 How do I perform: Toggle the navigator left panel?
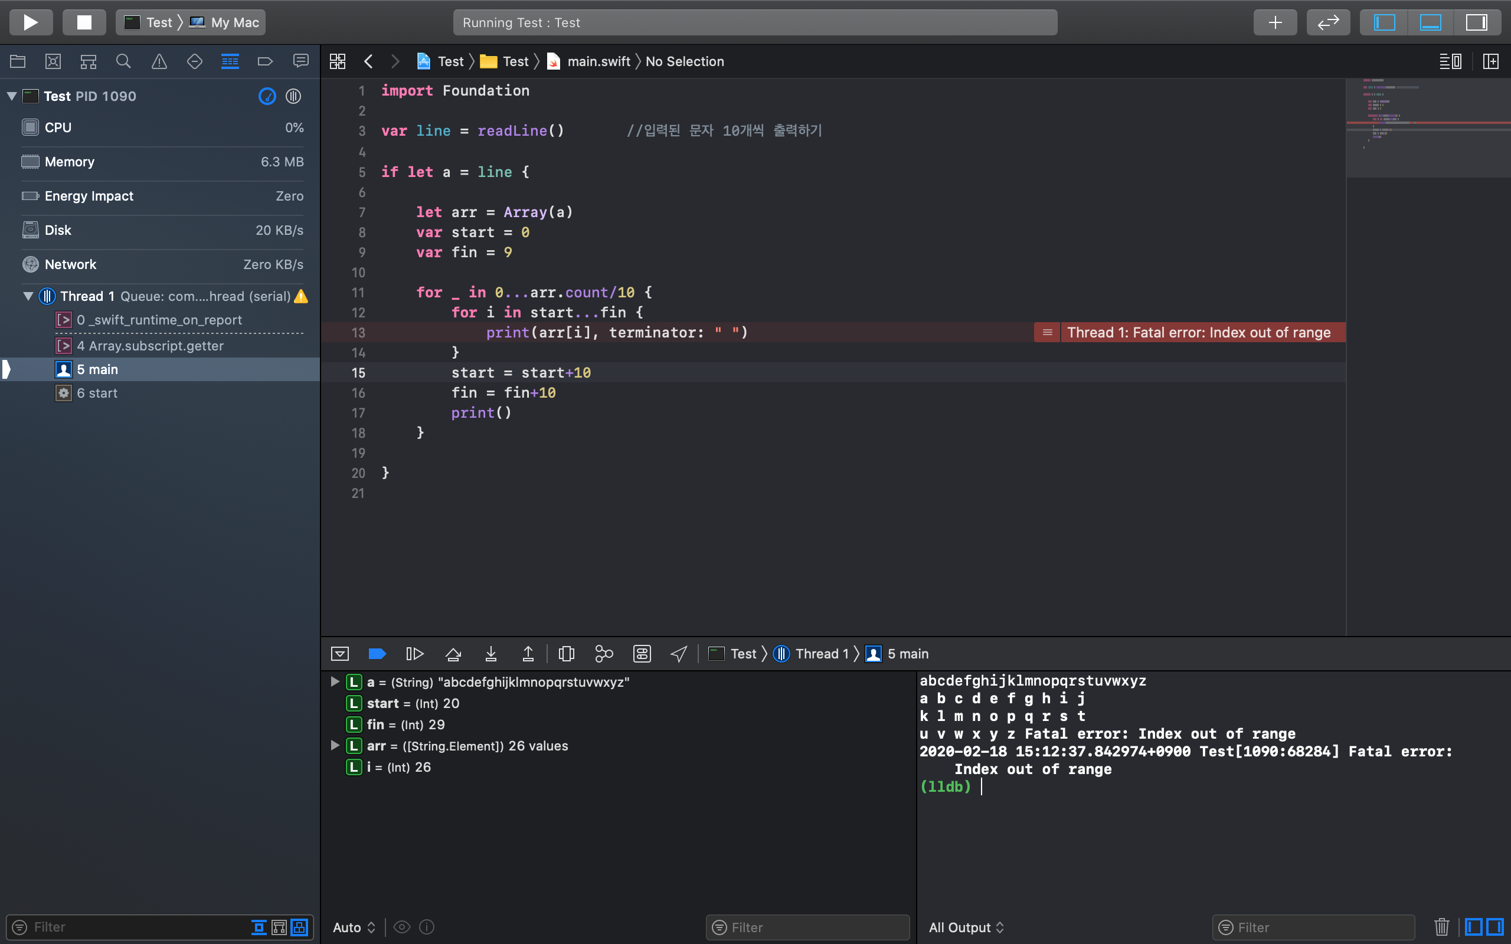coord(1384,22)
